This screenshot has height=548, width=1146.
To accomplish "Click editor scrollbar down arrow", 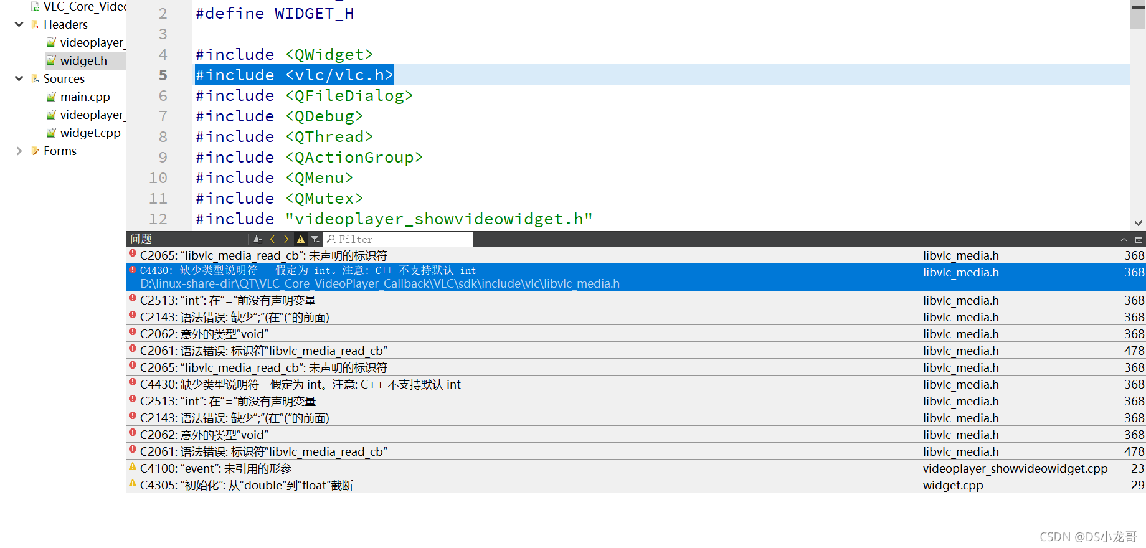I will pyautogui.click(x=1138, y=223).
